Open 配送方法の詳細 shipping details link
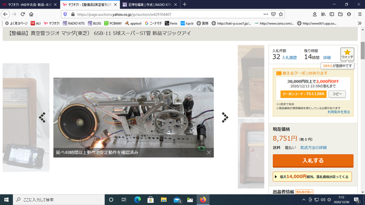Image resolution: width=365 pixels, height=205 pixels. pos(313,147)
